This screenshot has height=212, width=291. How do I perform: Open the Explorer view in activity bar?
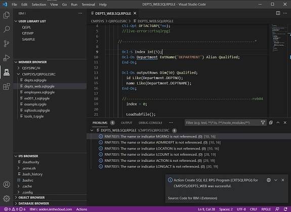click(x=7, y=15)
